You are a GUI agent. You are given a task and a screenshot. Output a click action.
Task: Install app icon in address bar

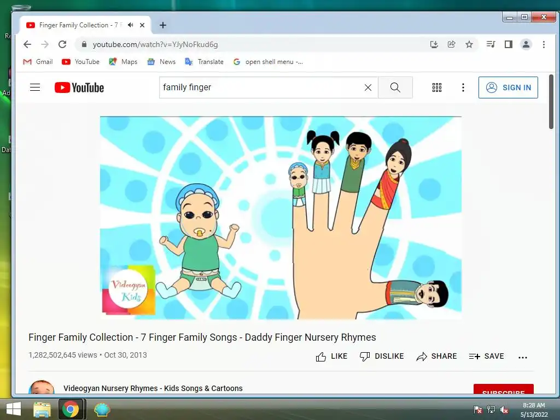point(434,44)
